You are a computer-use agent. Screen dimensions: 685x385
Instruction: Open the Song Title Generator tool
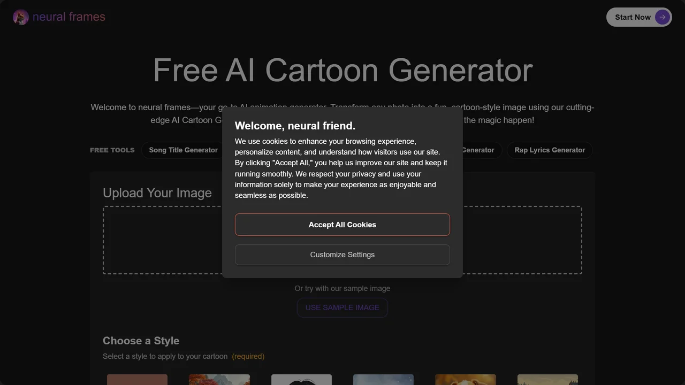(183, 150)
